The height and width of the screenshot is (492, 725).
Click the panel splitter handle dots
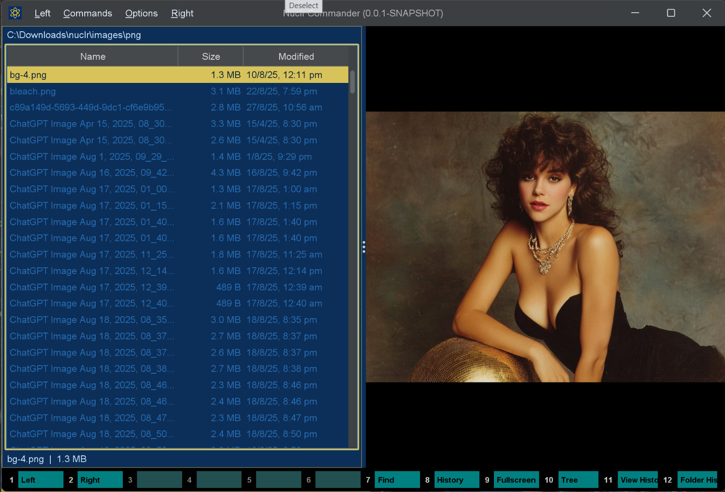(x=363, y=247)
